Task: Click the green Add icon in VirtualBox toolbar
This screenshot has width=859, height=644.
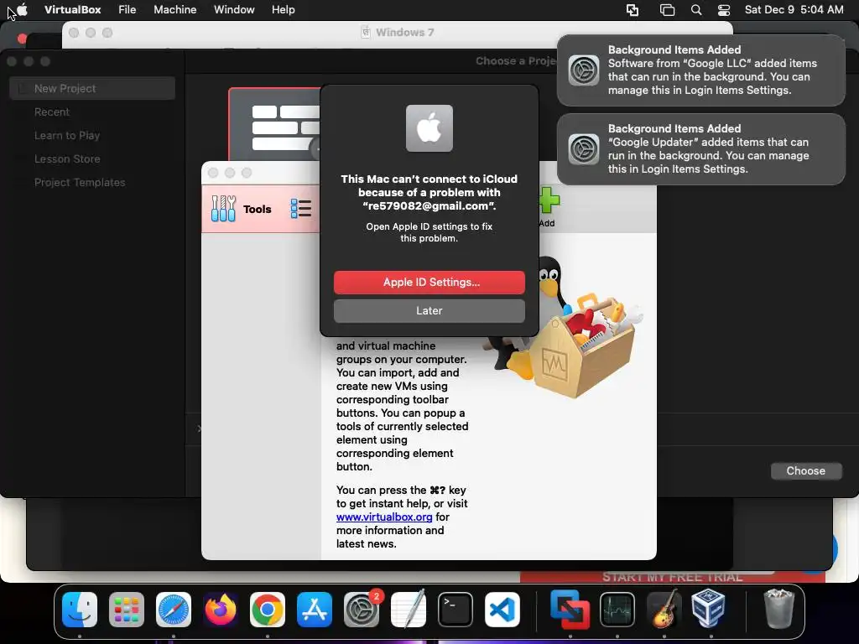Action: 549,200
